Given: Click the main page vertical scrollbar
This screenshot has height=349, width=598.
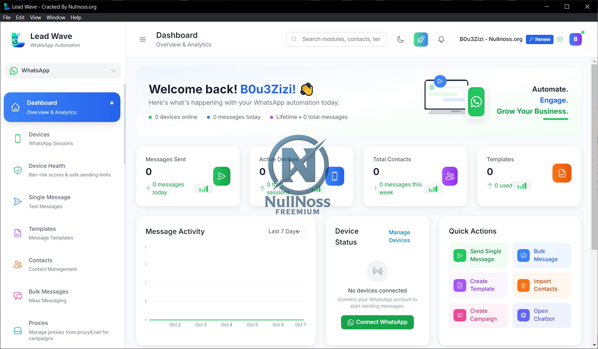Looking at the screenshot, I should click(594, 157).
